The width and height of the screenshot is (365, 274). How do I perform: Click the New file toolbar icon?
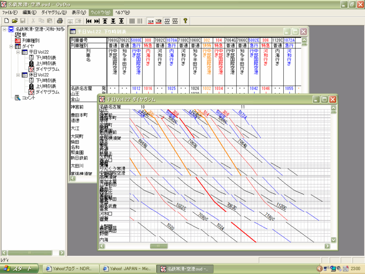[6, 21]
